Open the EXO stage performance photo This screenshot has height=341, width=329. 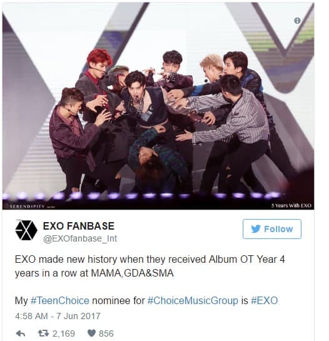(158, 106)
